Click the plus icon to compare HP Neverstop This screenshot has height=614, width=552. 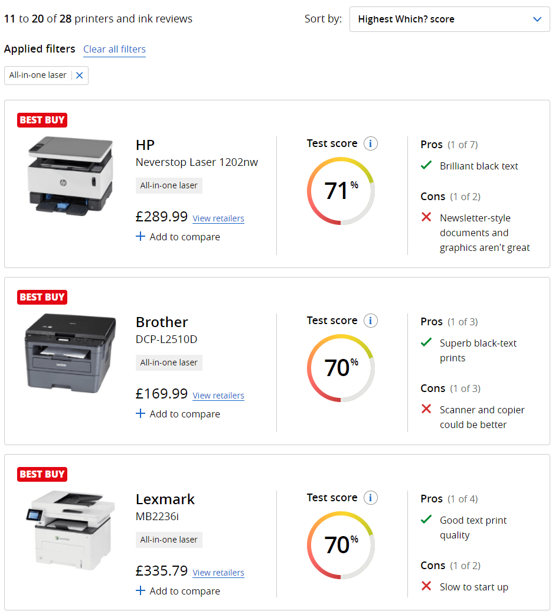141,237
